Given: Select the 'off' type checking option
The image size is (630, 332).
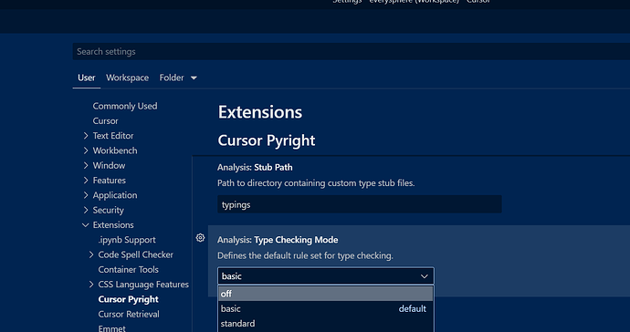Looking at the screenshot, I should (325, 294).
